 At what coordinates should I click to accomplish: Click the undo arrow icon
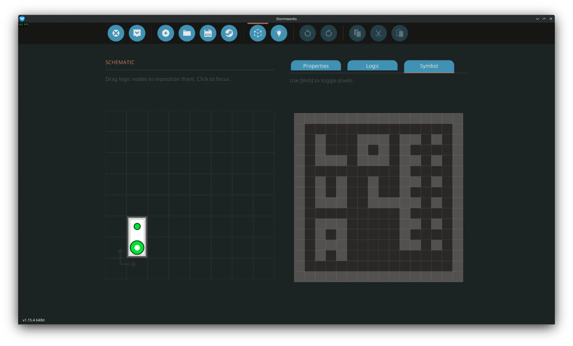pyautogui.click(x=307, y=33)
